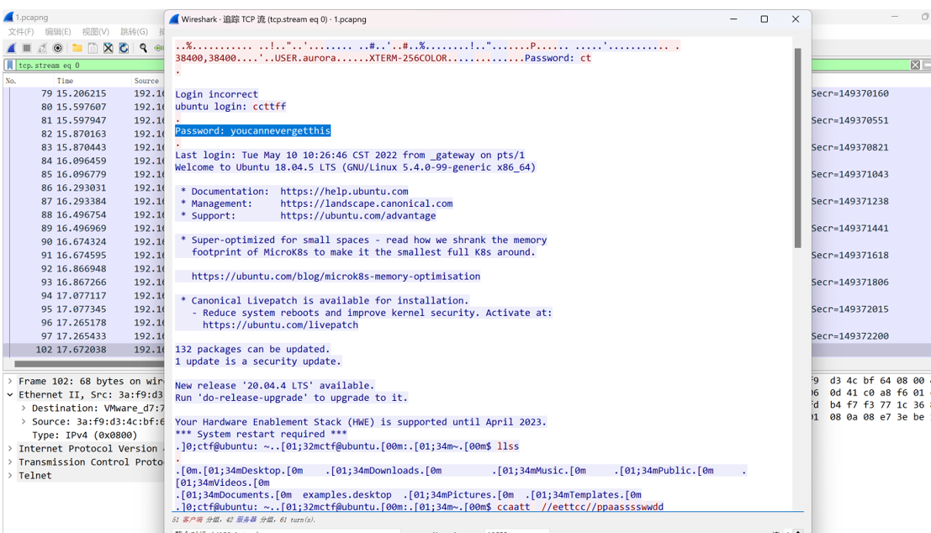Reload the capture file icon
Screen dimensions: 931x533
[x=124, y=48]
